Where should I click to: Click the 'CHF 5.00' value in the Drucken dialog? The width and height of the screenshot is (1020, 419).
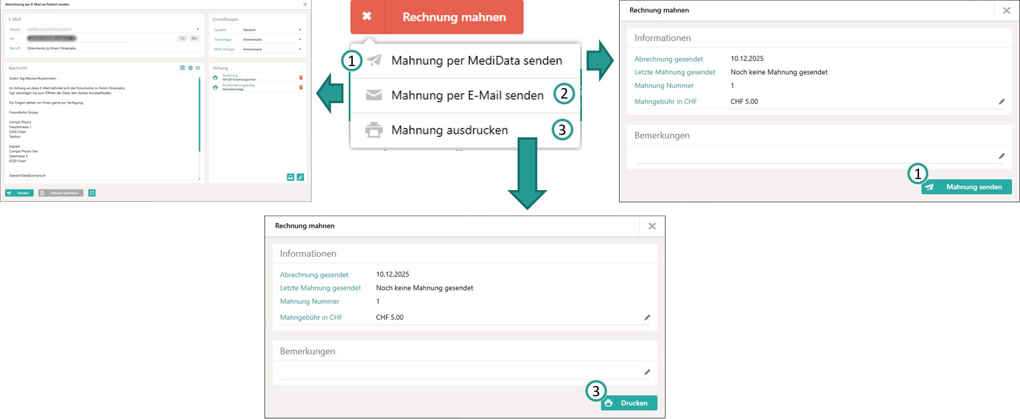(390, 318)
